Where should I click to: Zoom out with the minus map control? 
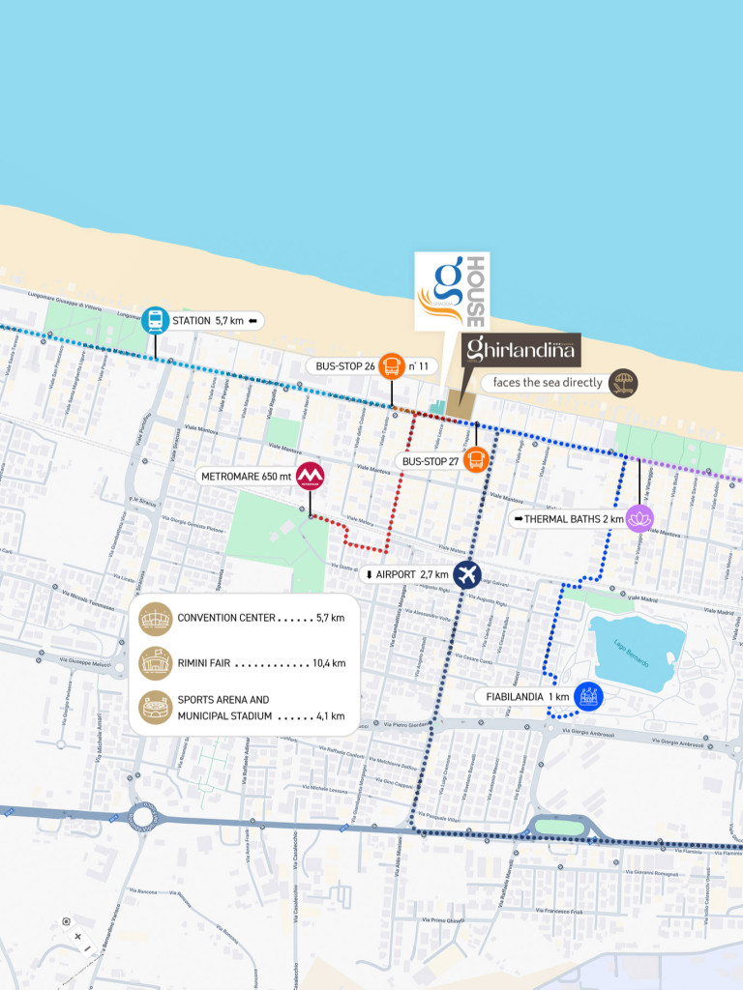point(87,948)
